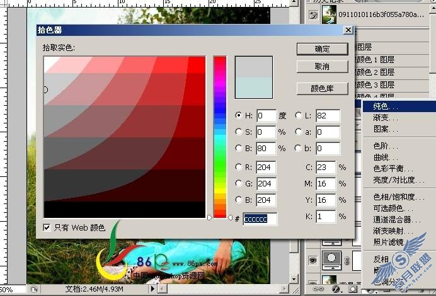Open the layer style fx icon
The width and height of the screenshot is (436, 296).
336,289
